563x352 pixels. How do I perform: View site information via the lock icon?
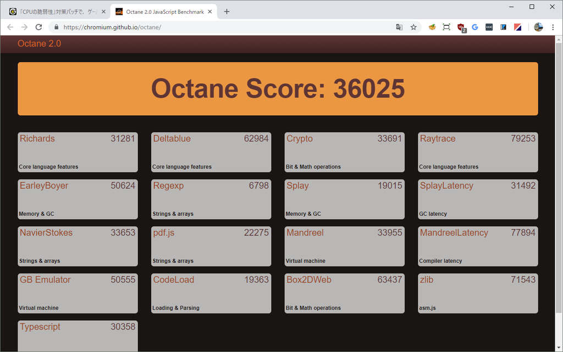point(57,27)
